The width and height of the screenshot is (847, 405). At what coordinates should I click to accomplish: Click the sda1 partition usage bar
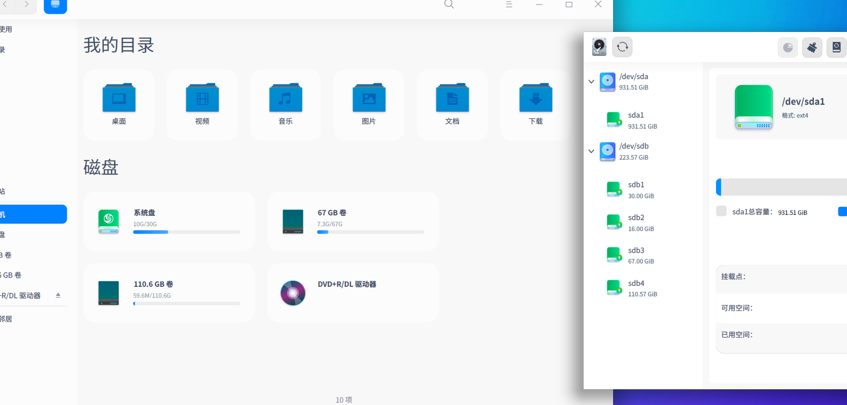coord(781,187)
